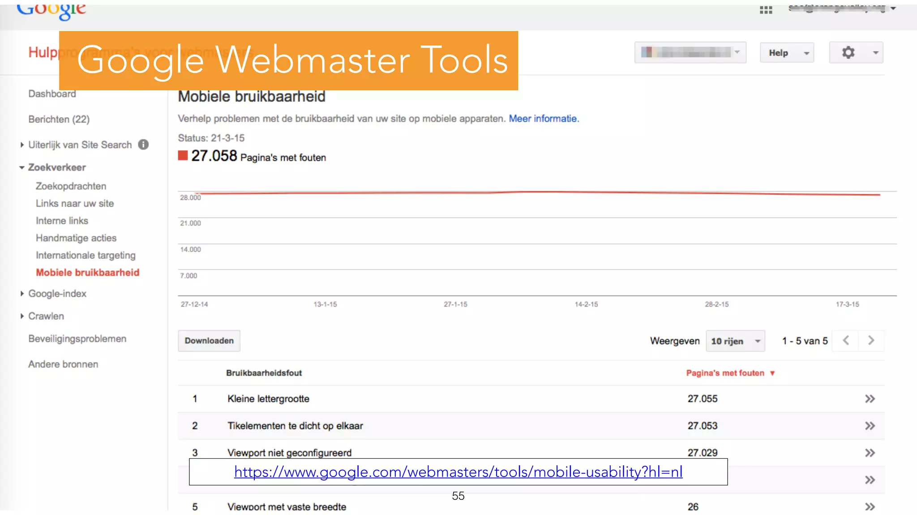Open Handmatige acties page

[76, 238]
